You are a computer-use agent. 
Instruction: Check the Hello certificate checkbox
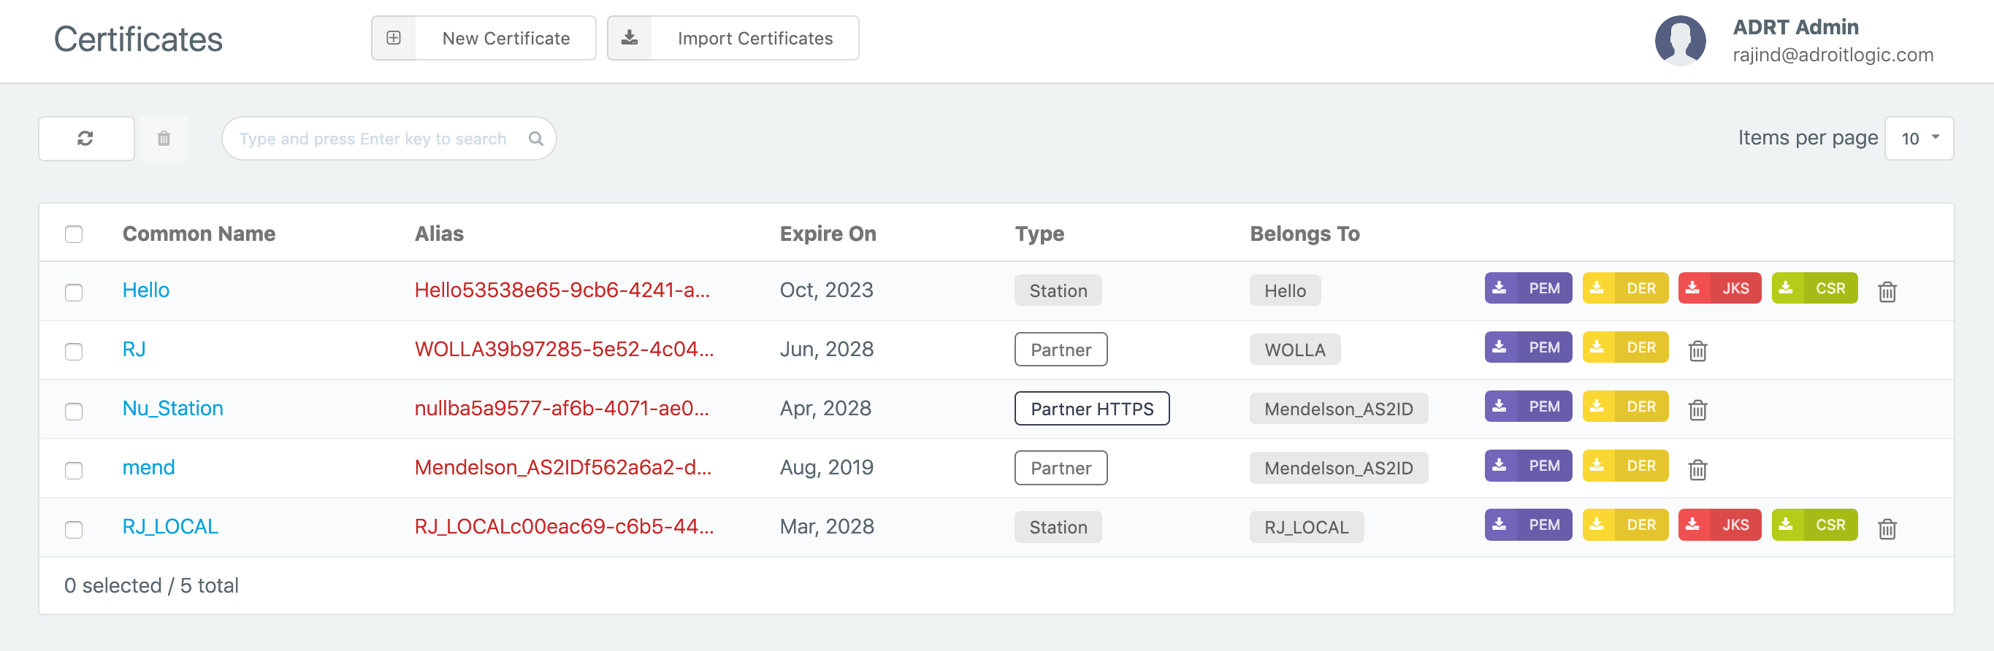click(x=74, y=292)
